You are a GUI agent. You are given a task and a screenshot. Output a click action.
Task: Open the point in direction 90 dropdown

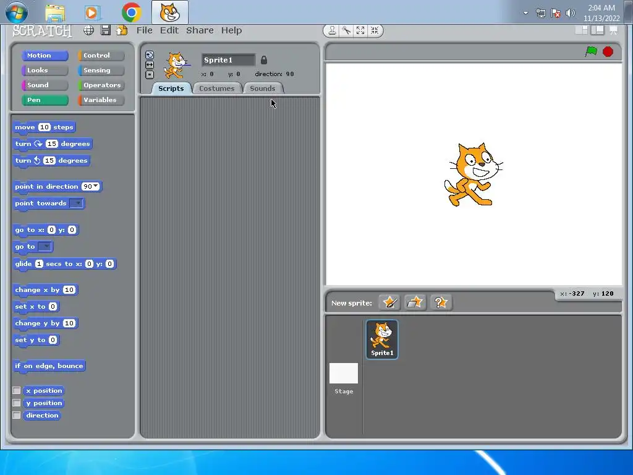pyautogui.click(x=96, y=186)
